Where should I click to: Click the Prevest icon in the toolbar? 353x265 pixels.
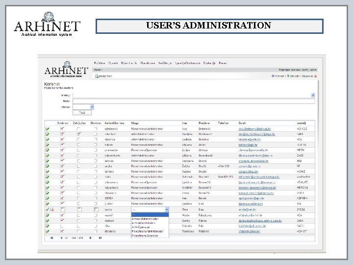point(273,76)
